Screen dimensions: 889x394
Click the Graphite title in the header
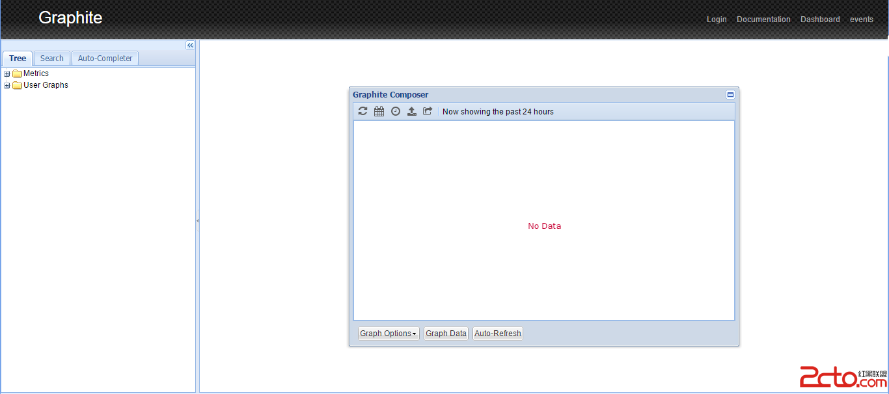pyautogui.click(x=70, y=18)
